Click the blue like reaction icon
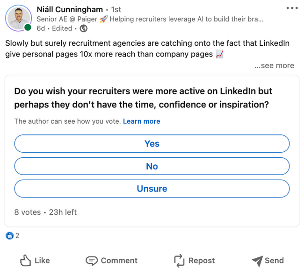The width and height of the screenshot is (304, 275). 9,235
